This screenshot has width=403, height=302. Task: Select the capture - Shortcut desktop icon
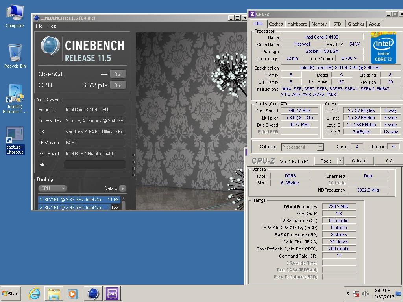15,141
